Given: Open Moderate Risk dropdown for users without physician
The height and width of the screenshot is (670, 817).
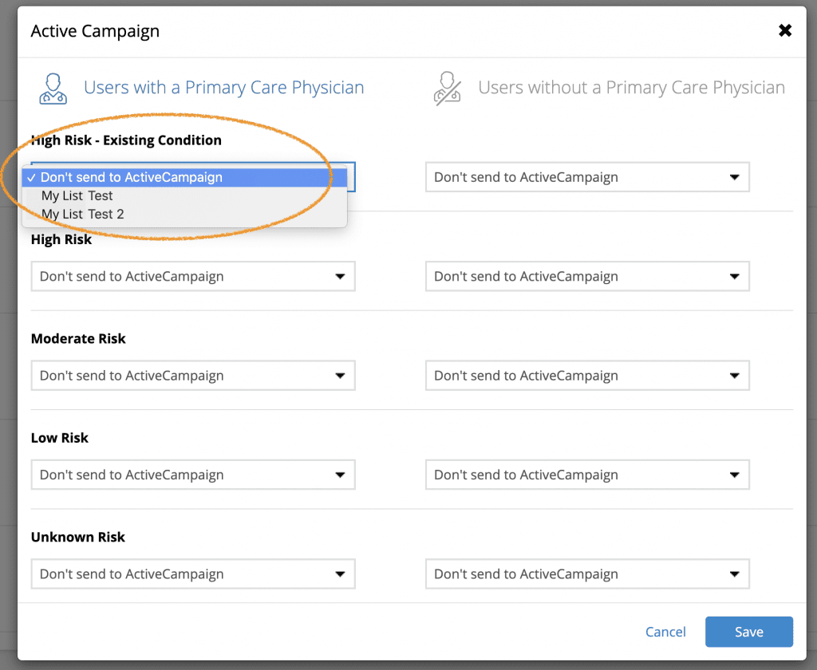Looking at the screenshot, I should [587, 375].
